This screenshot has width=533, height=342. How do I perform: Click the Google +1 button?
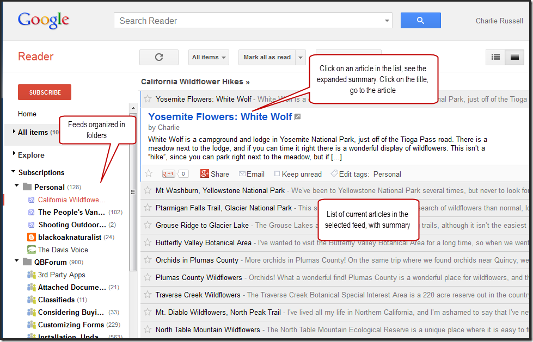coord(169,174)
